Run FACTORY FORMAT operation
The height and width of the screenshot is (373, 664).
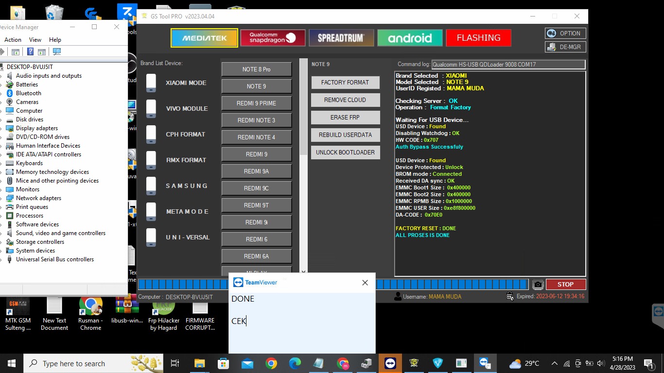coord(345,83)
